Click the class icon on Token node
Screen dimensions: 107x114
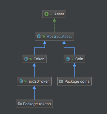[26, 59]
